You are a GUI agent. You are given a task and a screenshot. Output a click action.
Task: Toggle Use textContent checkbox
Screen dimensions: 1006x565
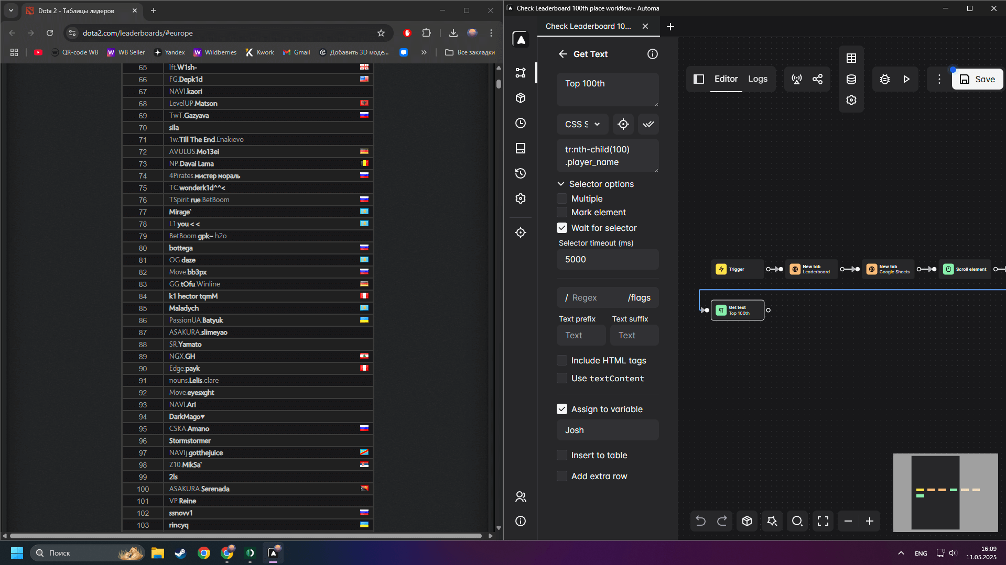pyautogui.click(x=562, y=378)
